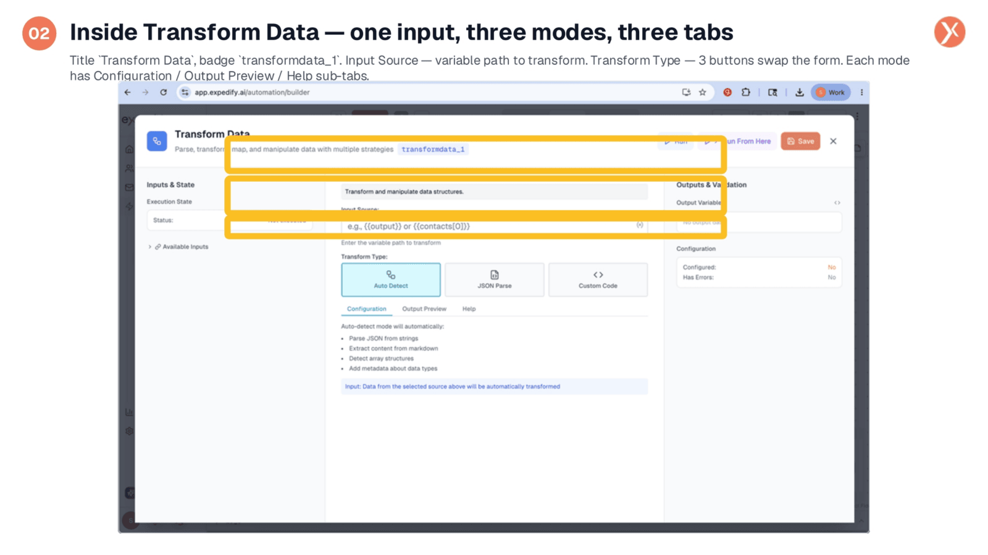Select the Auto Detect transform type
Screen dimensions: 988x555
coord(391,279)
